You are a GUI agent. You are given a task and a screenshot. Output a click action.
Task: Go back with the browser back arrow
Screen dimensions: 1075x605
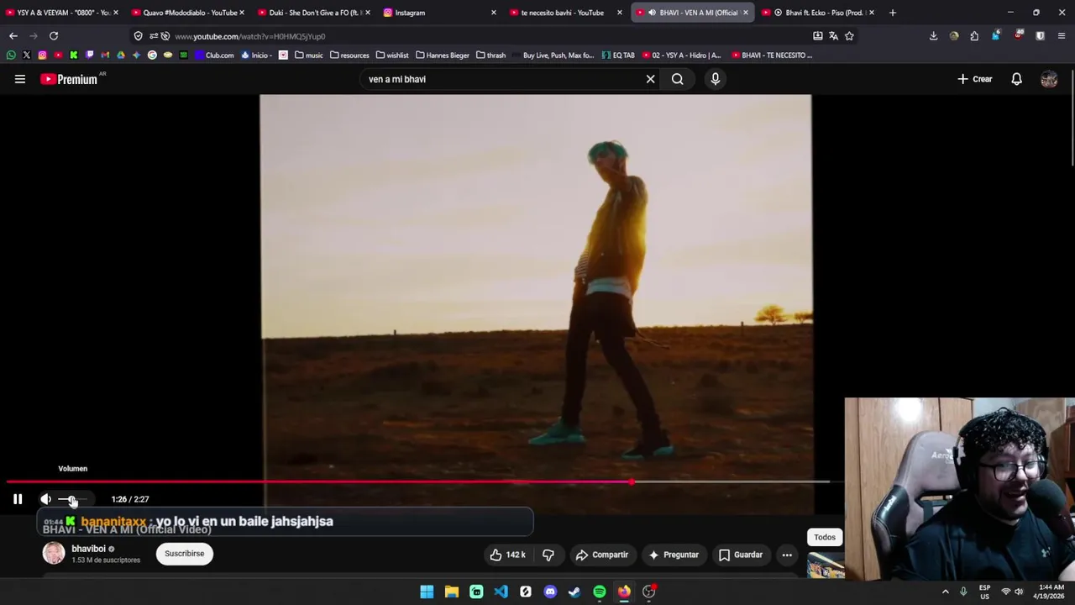[13, 36]
